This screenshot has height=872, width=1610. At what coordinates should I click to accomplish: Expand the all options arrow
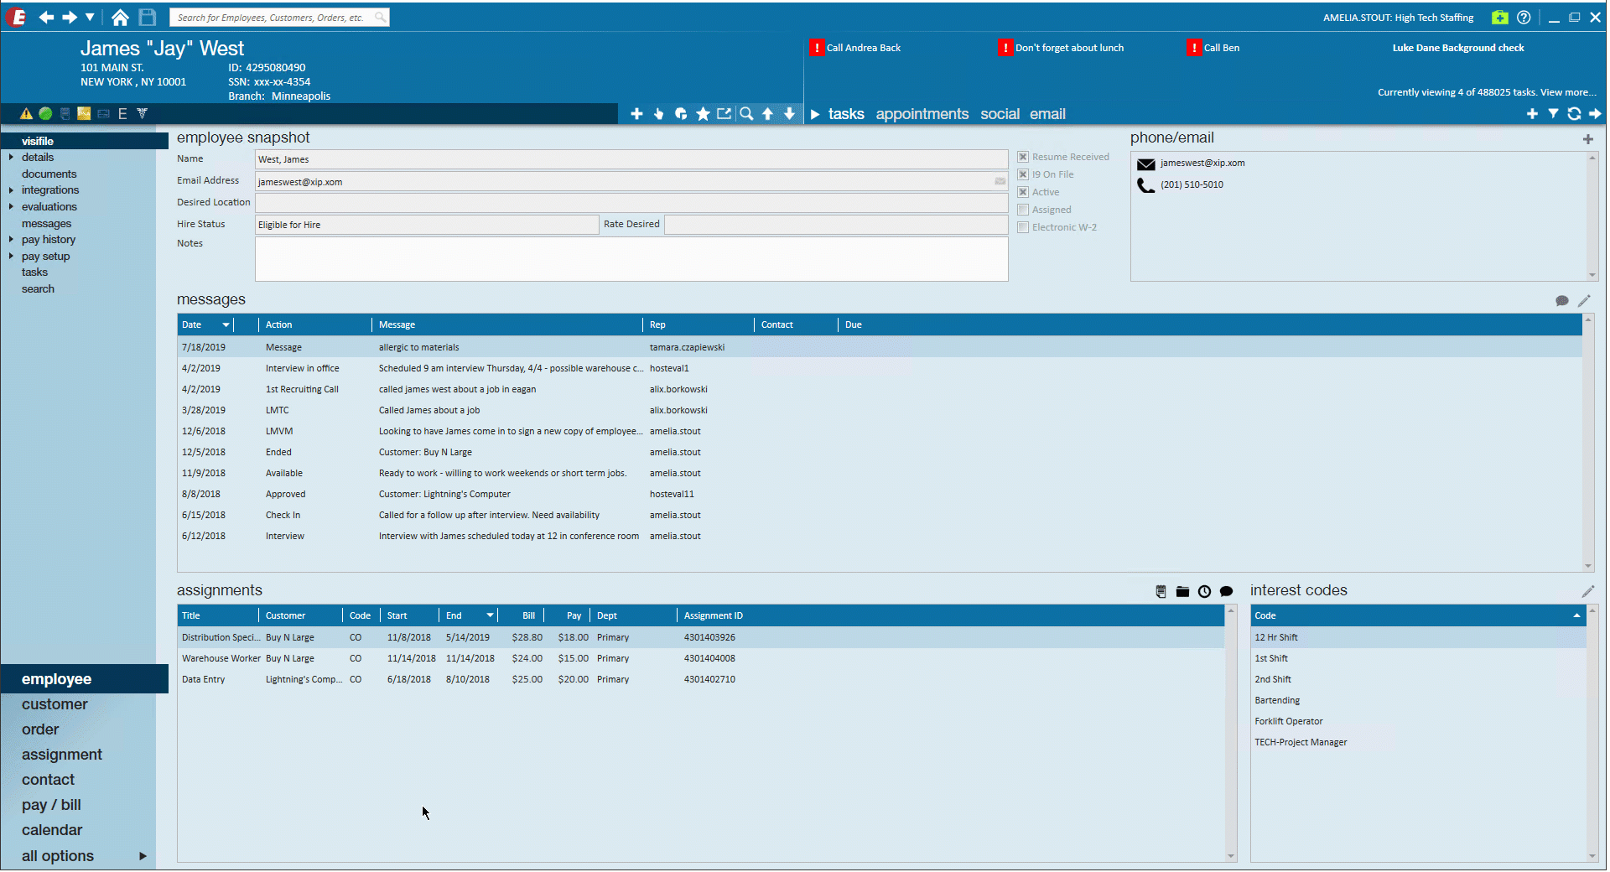pyautogui.click(x=143, y=856)
